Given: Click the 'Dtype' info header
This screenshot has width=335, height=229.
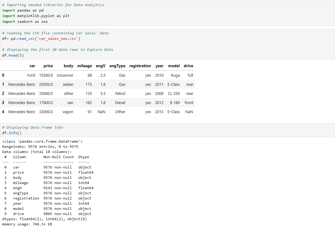Looking at the screenshot, I should (84, 157).
